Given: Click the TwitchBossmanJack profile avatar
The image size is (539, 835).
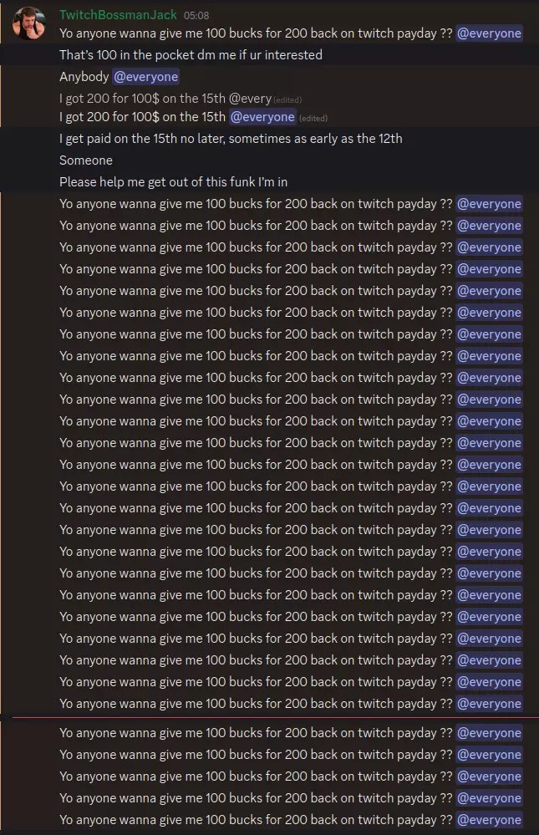Looking at the screenshot, I should click(x=28, y=23).
